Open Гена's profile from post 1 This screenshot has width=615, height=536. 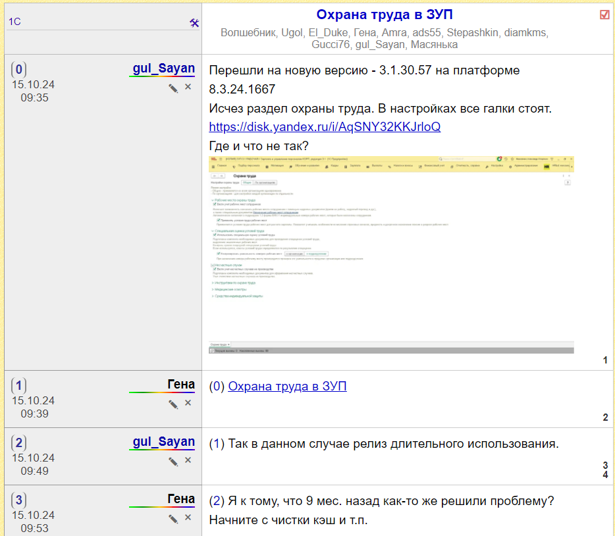tap(181, 385)
